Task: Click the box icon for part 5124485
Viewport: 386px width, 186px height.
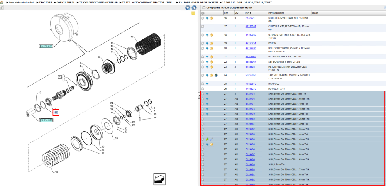Action: pos(211,144)
